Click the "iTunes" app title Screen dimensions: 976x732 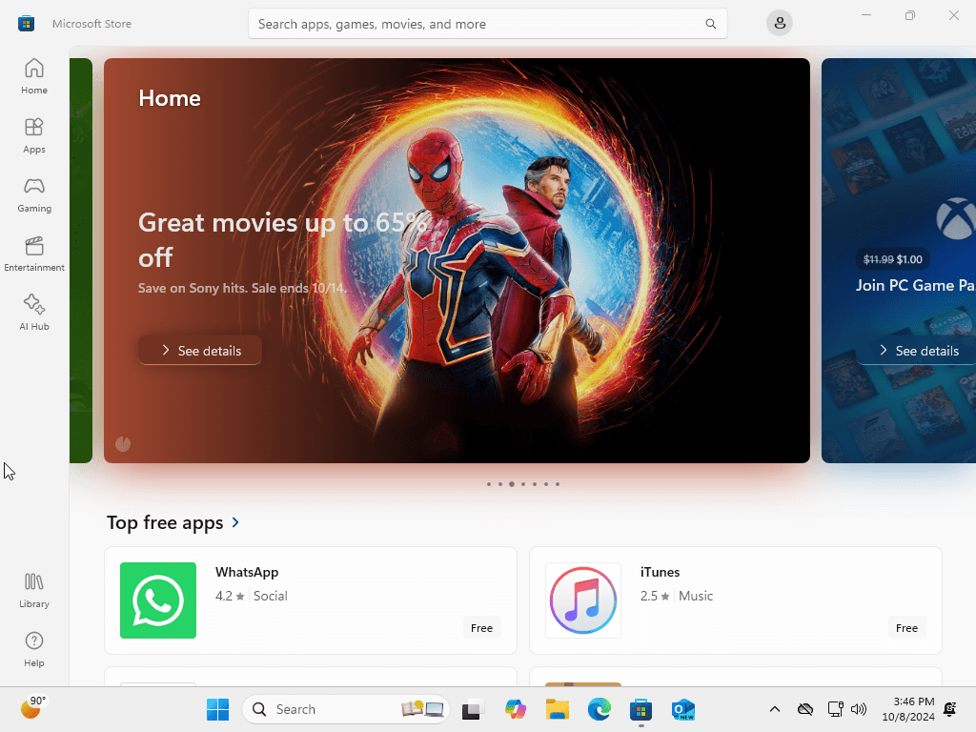(660, 572)
